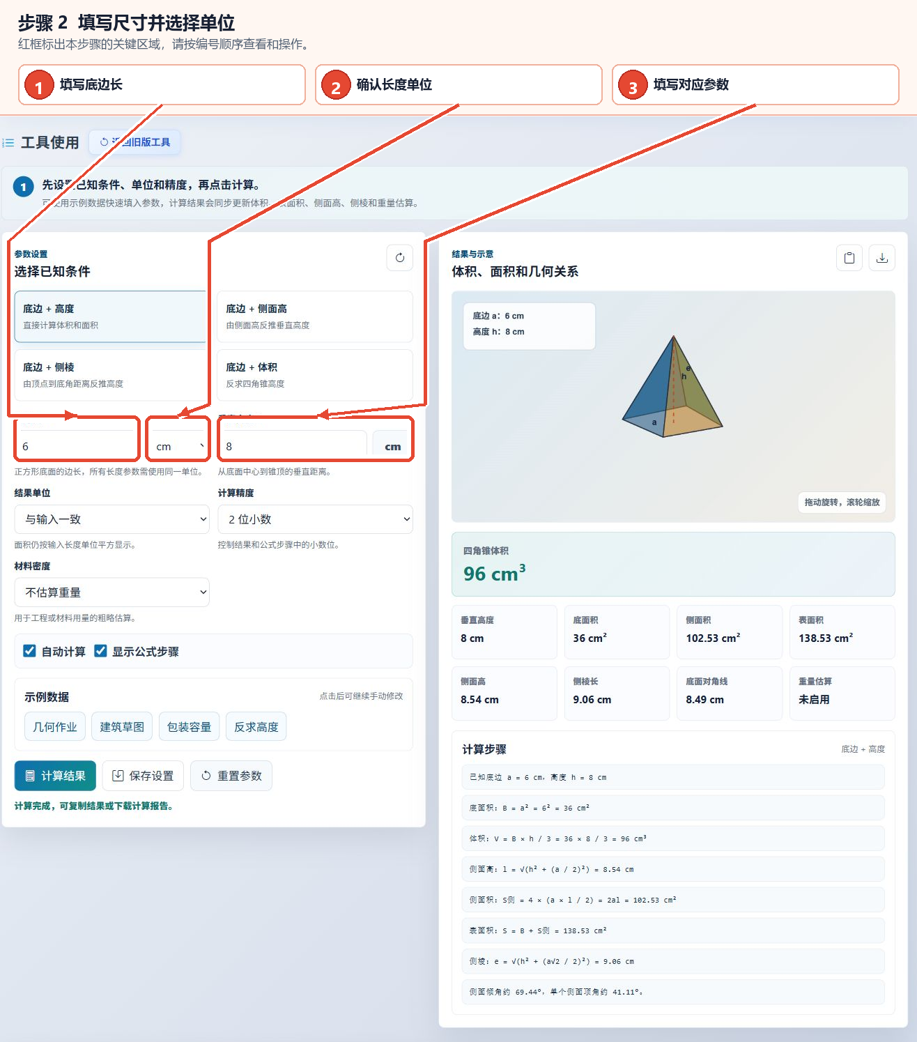
Task: Click the height input field showing 8
Action: pyautogui.click(x=293, y=446)
